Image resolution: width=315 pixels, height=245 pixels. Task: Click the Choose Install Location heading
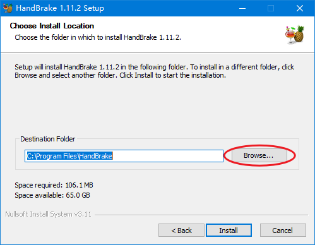(52, 26)
